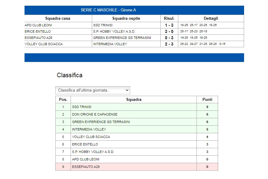The image size is (268, 179).
Task: Click set scores 14-25 18-25 19-25
Action: click(194, 38)
